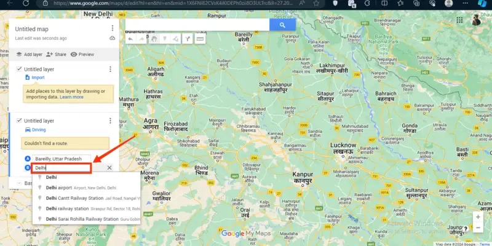492x246 pixels.
Task: Select Delhi Cantt Railway Station suggestion
Action: point(86,198)
